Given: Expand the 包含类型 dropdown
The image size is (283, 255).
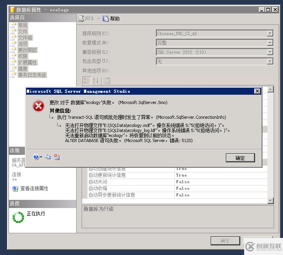Looking at the screenshot, I should (270, 61).
